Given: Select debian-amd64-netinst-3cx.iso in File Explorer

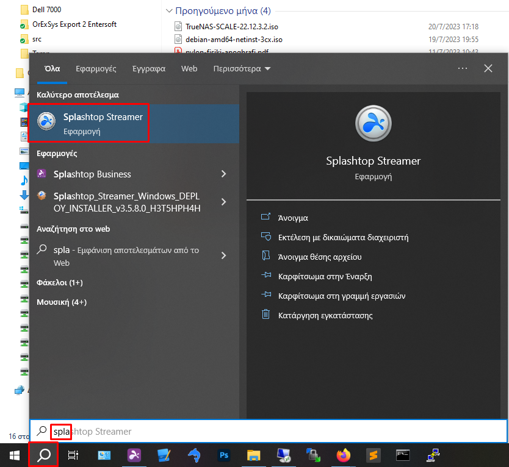Looking at the screenshot, I should point(234,40).
